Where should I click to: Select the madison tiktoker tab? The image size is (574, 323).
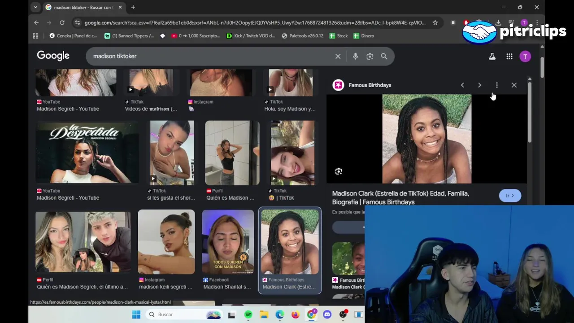(84, 7)
